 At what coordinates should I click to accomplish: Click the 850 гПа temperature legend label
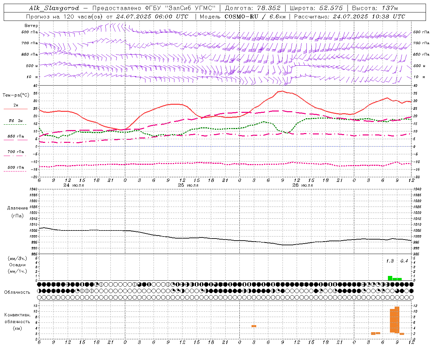(x=16, y=136)
